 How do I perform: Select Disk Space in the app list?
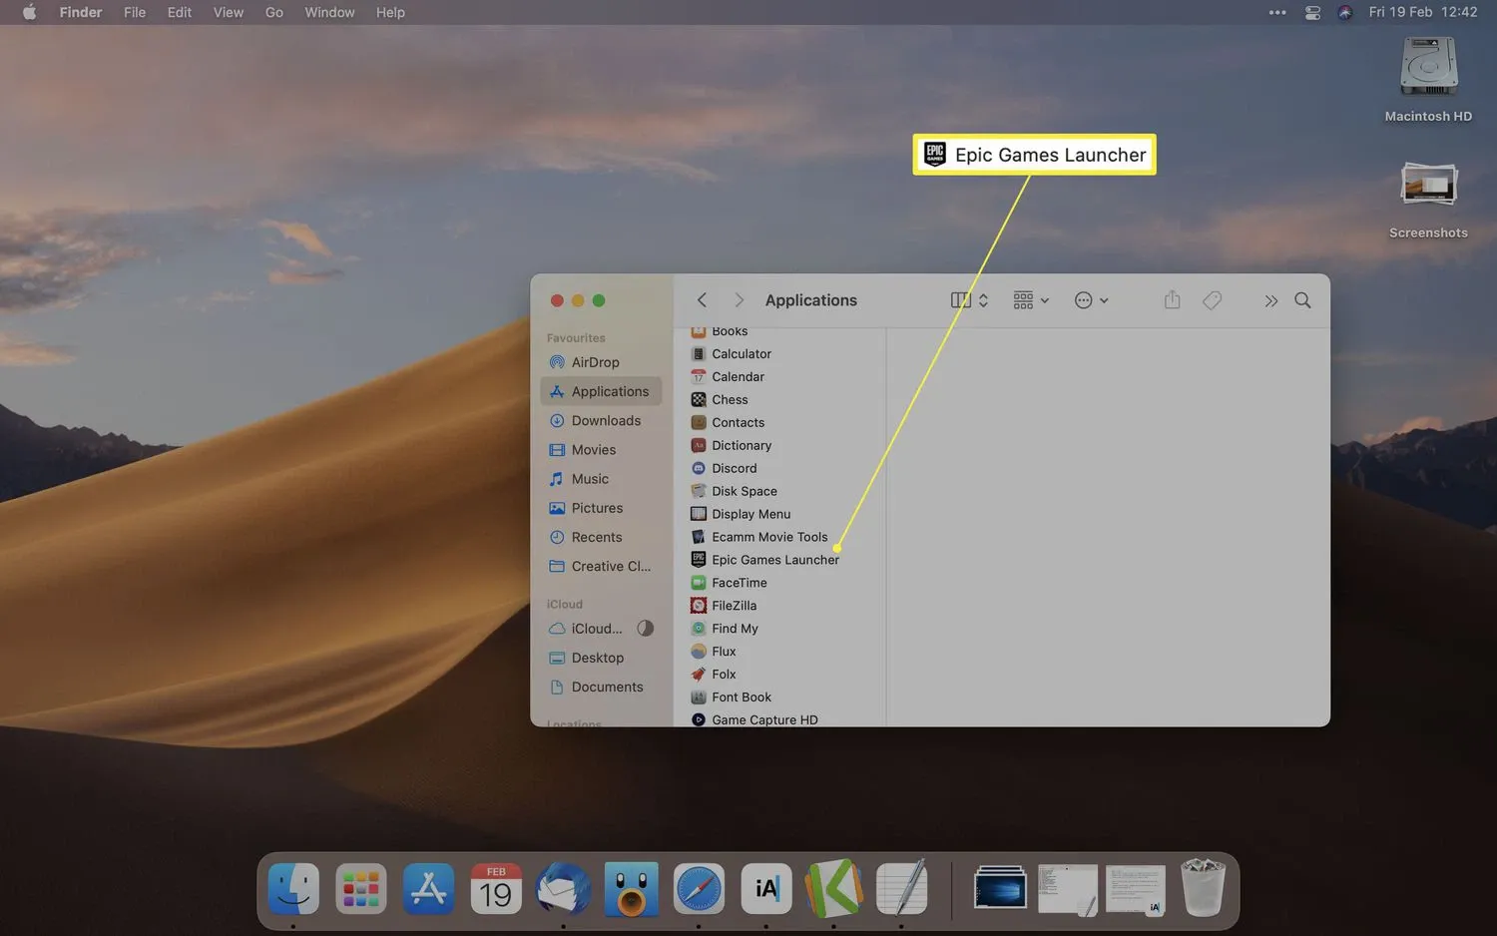(x=734, y=491)
